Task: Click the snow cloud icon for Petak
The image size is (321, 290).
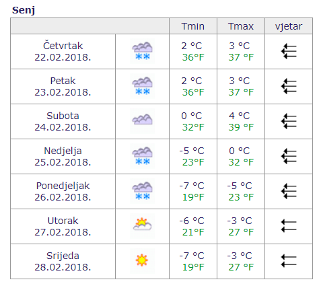Action: [x=142, y=86]
